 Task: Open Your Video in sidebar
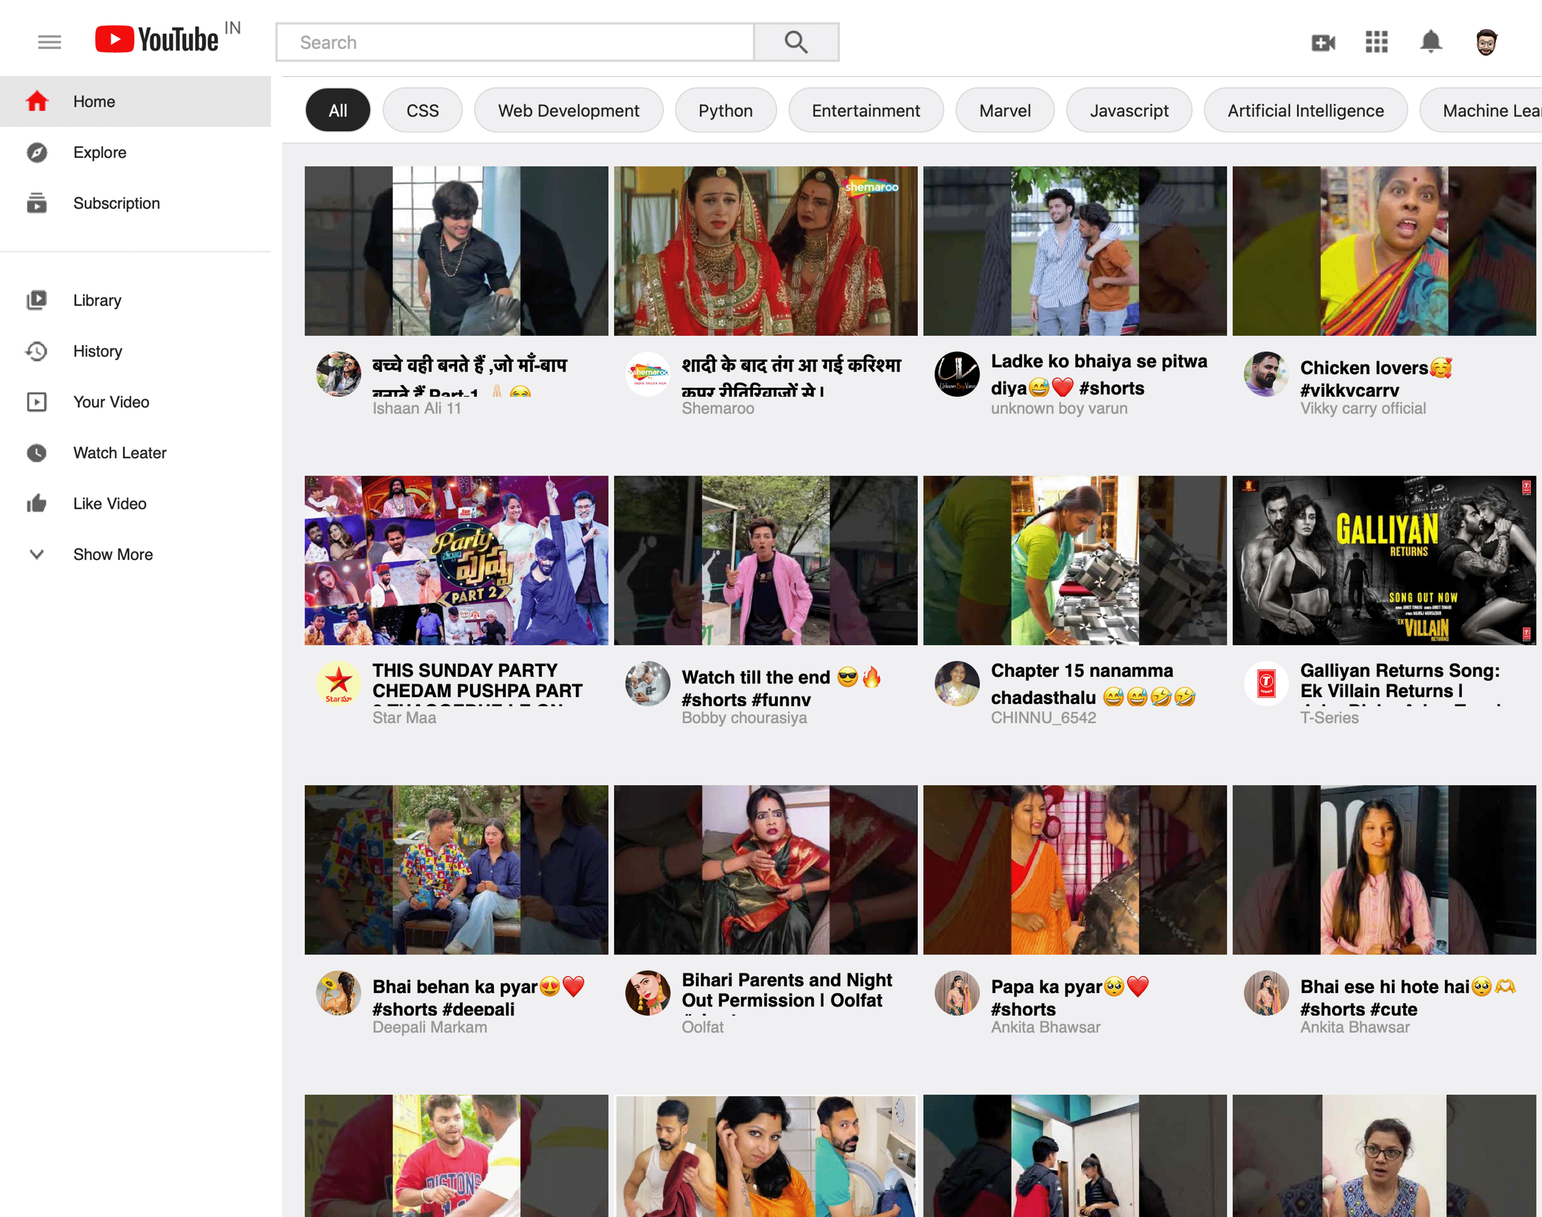tap(135, 402)
